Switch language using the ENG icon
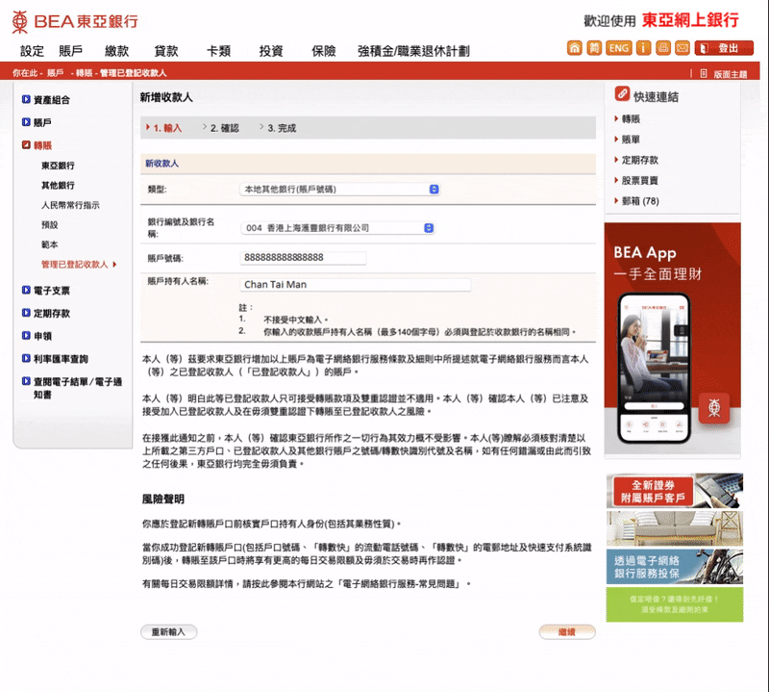Viewport: 769px width, 692px height. click(x=618, y=47)
